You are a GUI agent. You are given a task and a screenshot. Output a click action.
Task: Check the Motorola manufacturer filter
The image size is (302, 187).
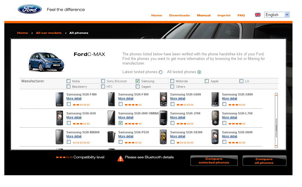coord(172,81)
